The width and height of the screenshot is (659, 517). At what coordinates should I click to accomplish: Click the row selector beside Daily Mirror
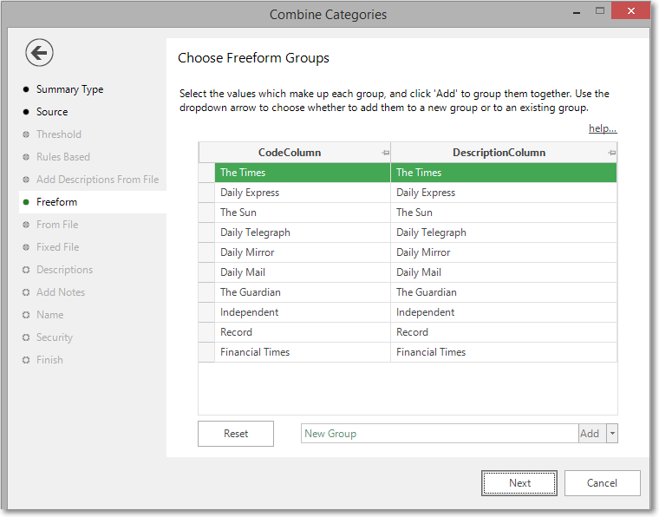206,252
